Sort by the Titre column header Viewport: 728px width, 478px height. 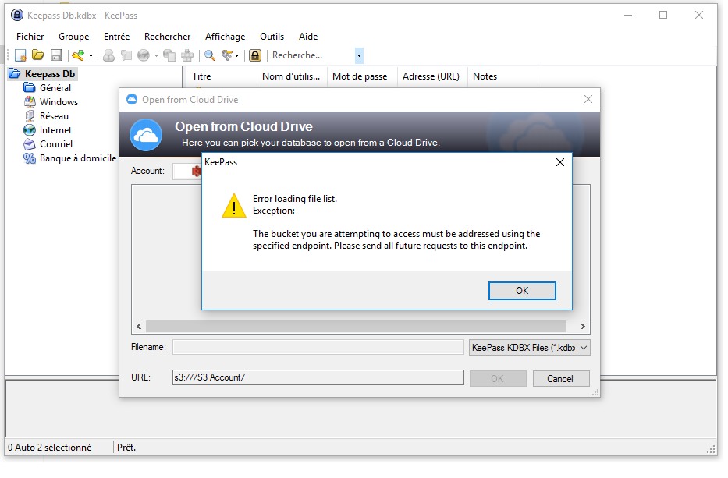[222, 76]
